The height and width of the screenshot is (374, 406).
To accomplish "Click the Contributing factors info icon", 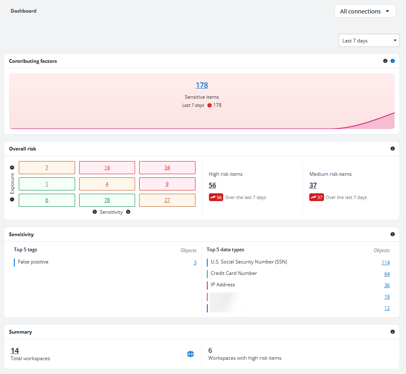I will tap(385, 61).
